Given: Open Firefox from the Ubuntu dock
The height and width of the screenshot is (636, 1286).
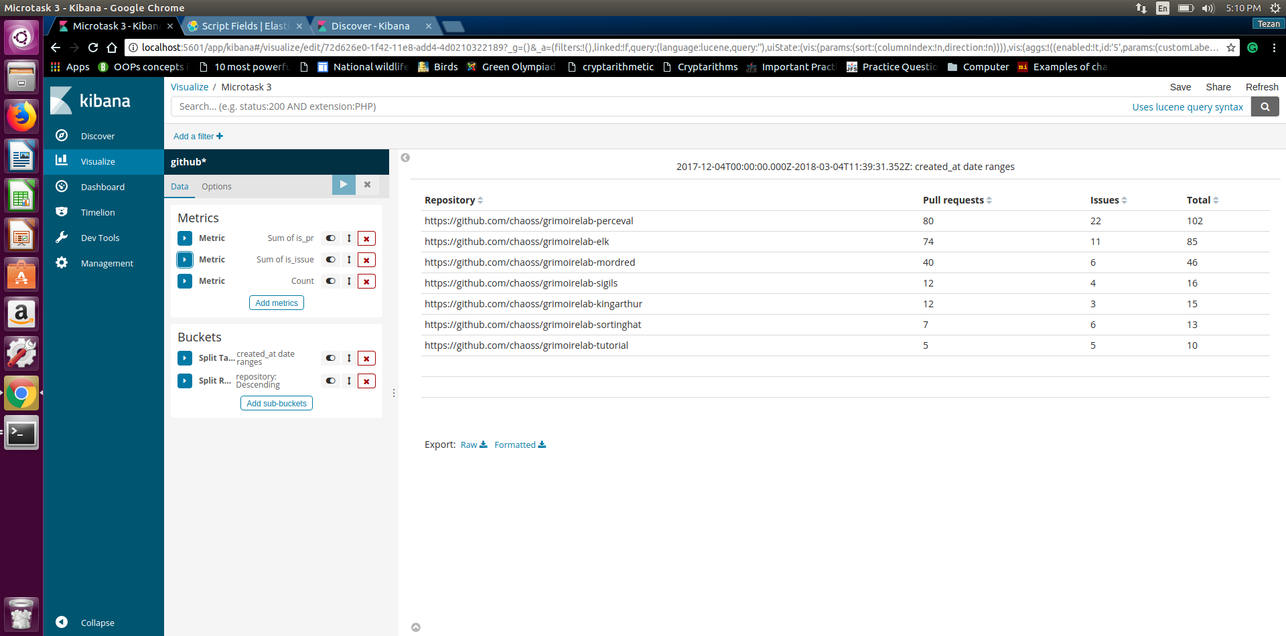Looking at the screenshot, I should [21, 117].
